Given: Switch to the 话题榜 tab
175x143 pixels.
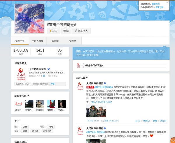Looking at the screenshot, I should [73, 41].
